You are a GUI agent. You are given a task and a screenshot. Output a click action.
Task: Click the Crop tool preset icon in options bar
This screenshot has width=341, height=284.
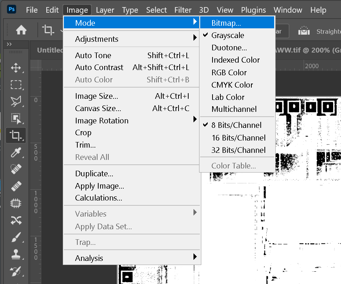(x=48, y=30)
